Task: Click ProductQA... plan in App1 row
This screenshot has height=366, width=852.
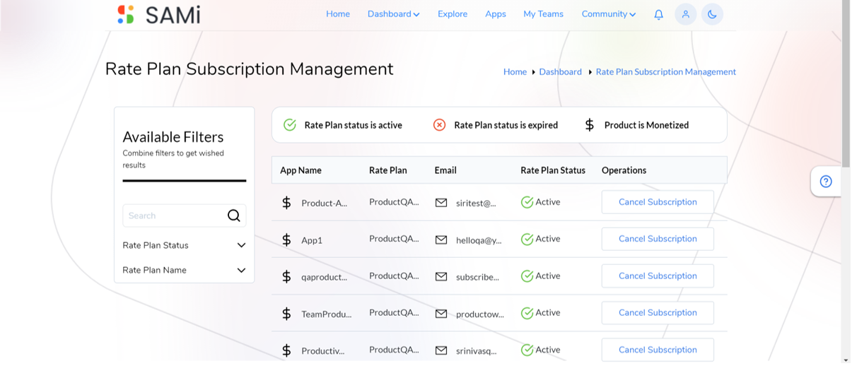Action: pos(394,239)
